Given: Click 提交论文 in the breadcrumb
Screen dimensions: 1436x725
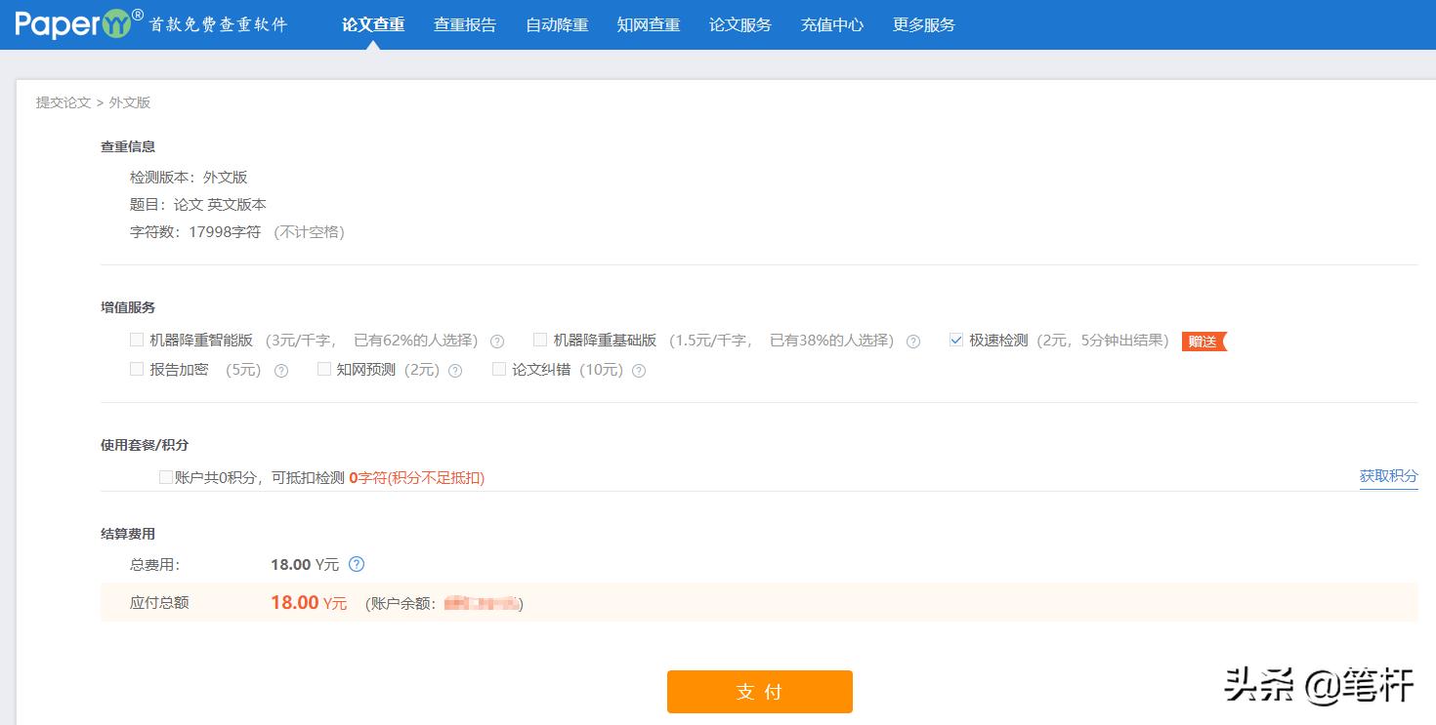Looking at the screenshot, I should click(x=61, y=101).
